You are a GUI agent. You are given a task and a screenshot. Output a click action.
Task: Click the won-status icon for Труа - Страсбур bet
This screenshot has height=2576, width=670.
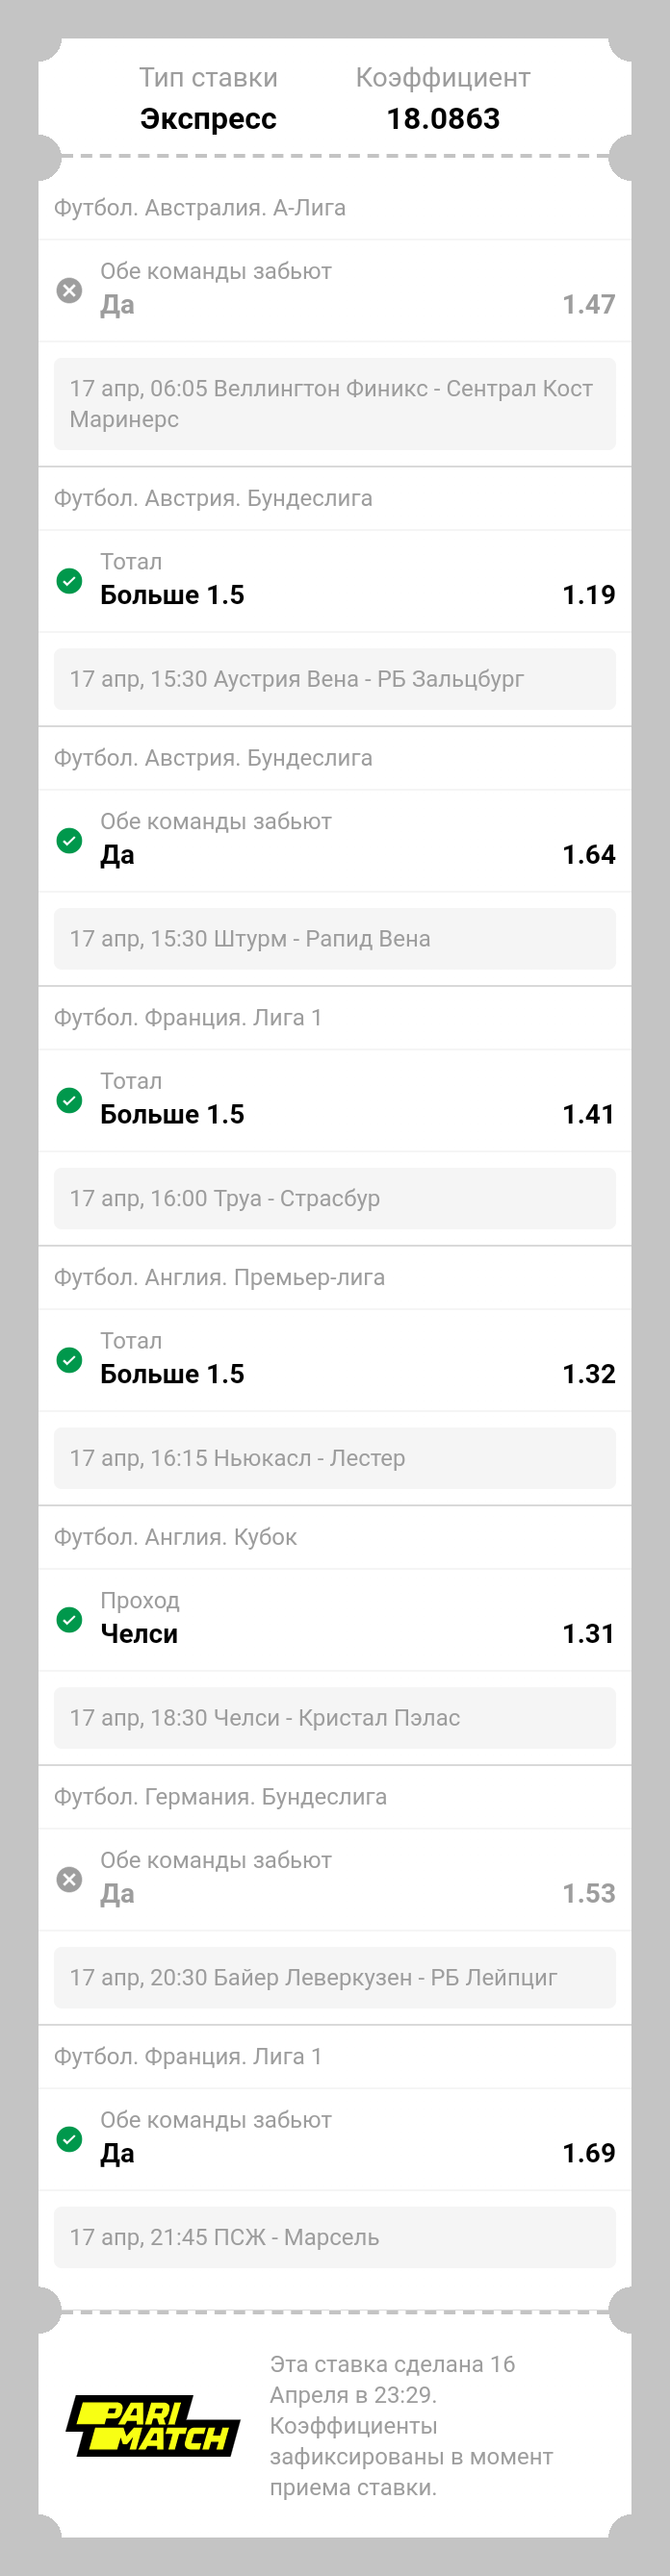pyautogui.click(x=69, y=1100)
